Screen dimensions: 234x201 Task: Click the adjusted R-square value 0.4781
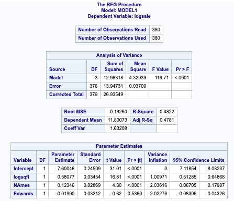[x=167, y=120]
